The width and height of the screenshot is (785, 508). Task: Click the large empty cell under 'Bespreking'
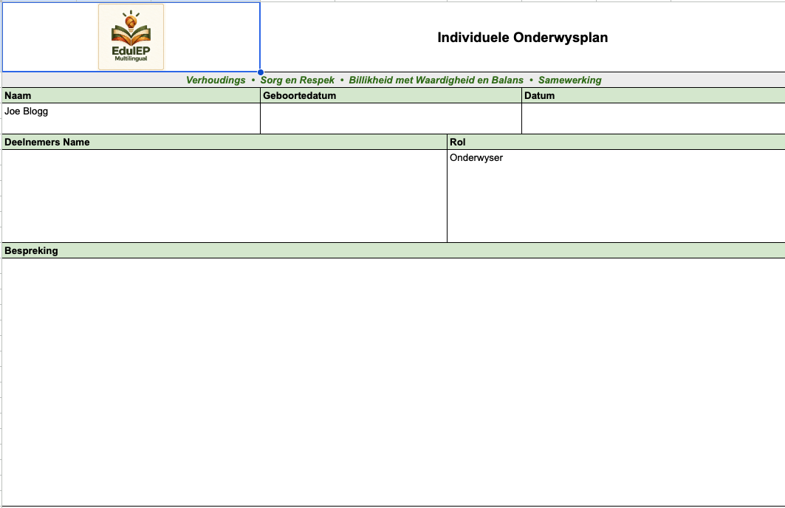tap(394, 382)
